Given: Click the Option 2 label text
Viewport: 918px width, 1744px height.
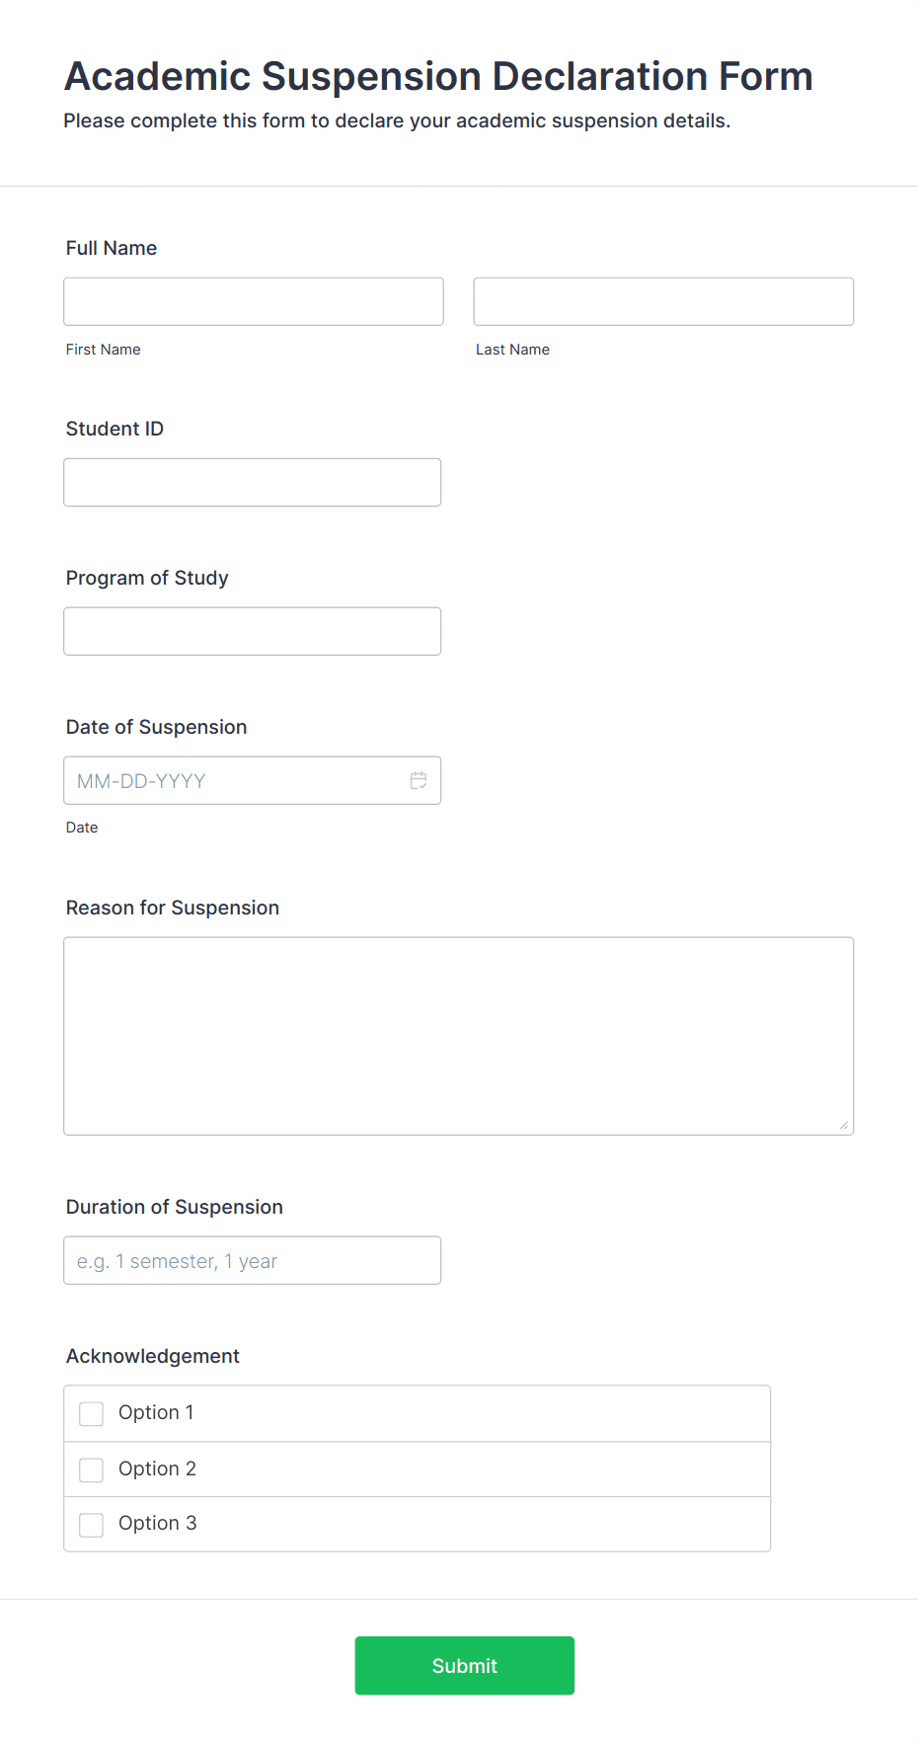Looking at the screenshot, I should pos(157,1468).
